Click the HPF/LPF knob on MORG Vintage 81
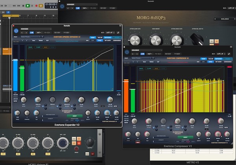This screenshot has width=236, height=165. pos(63,143)
